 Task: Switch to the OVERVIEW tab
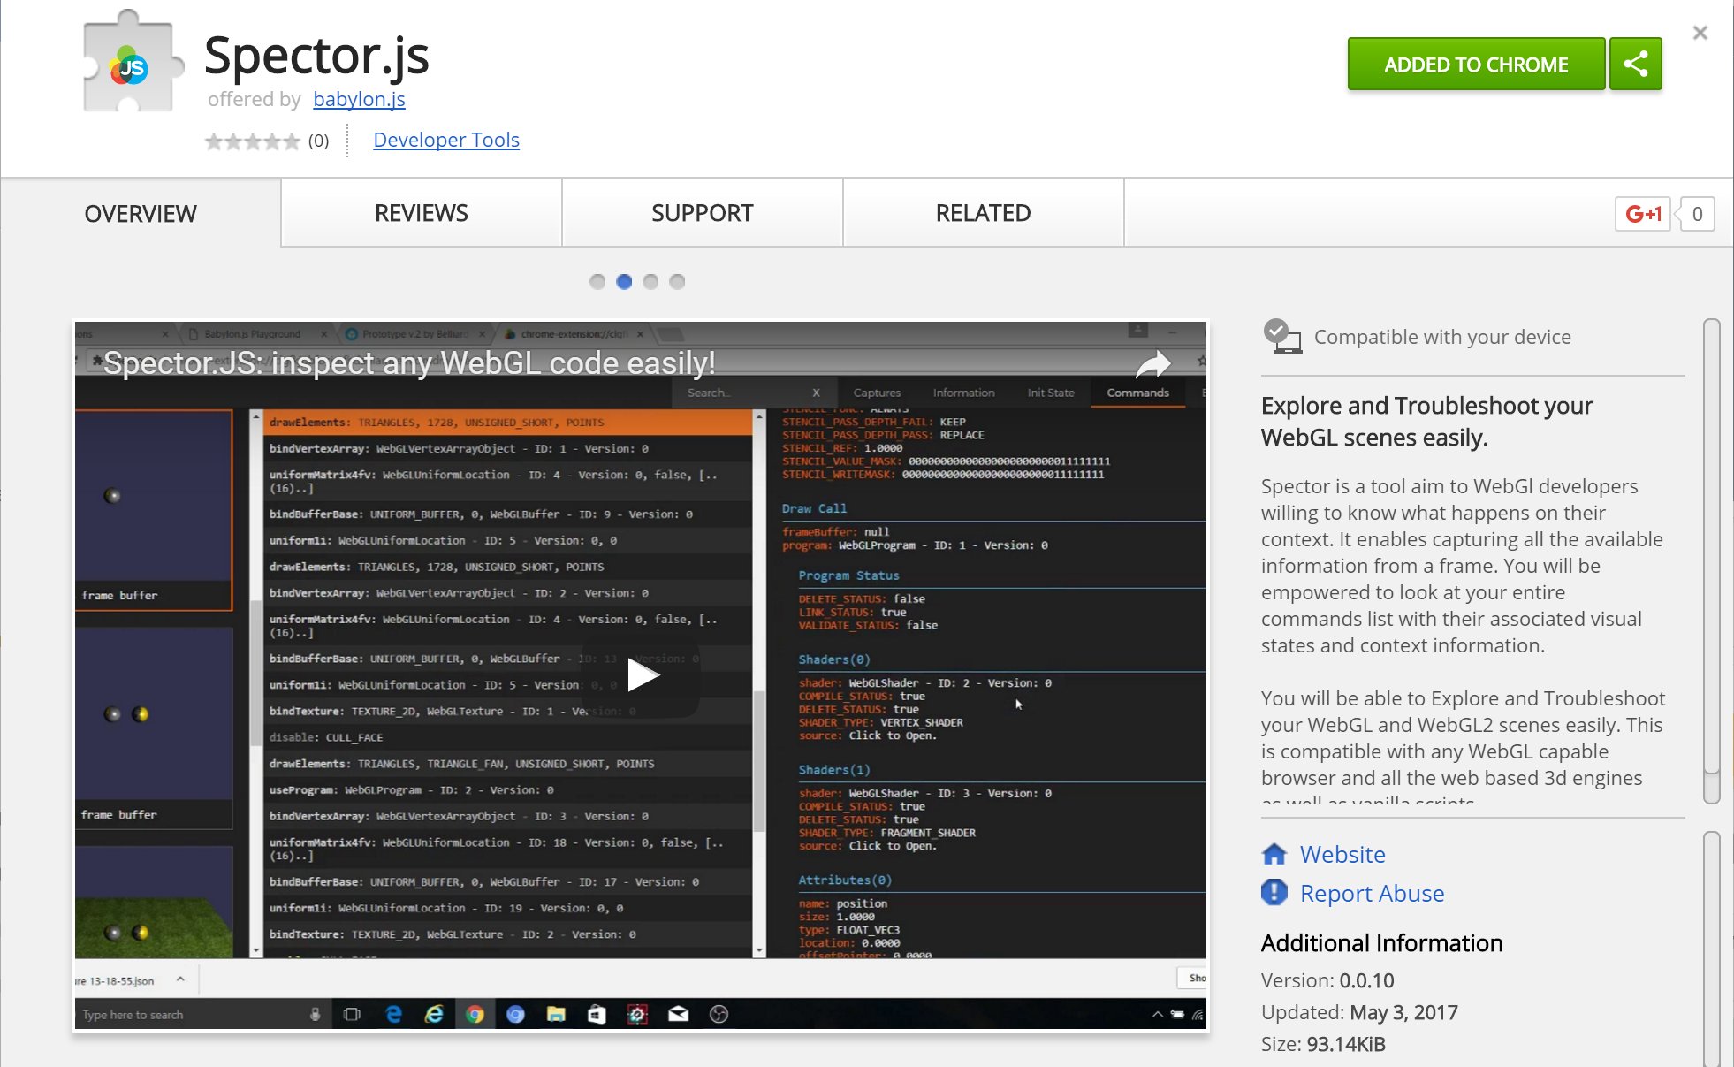141,213
